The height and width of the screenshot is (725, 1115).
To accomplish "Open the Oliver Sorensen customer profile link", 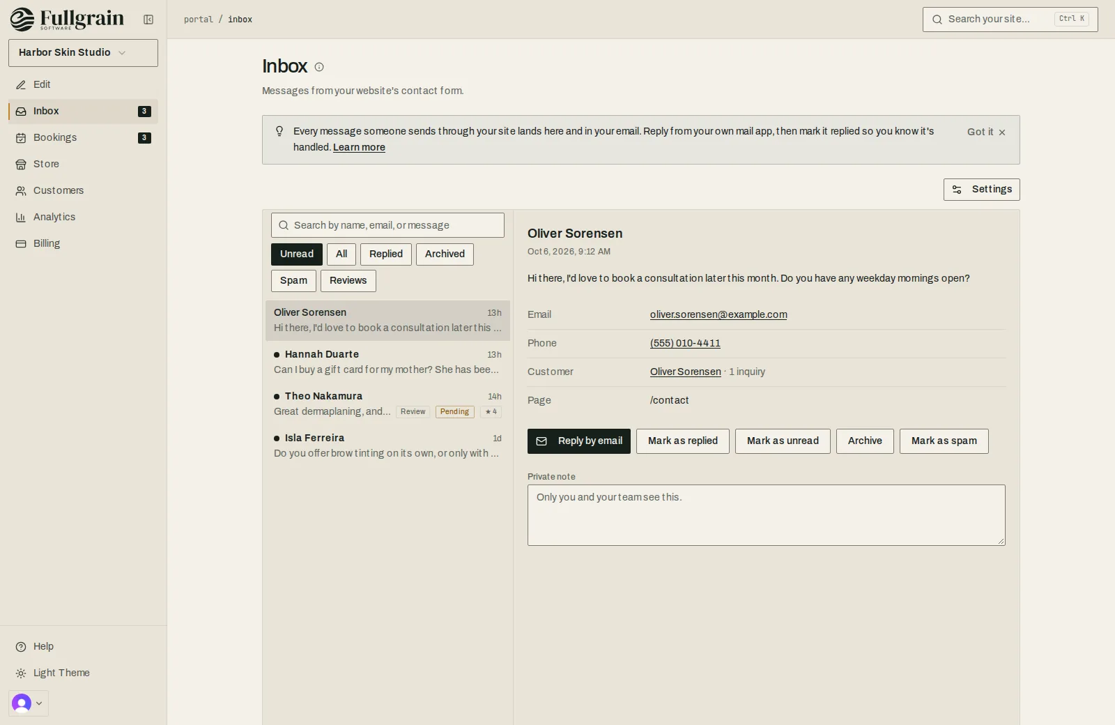I will (685, 372).
